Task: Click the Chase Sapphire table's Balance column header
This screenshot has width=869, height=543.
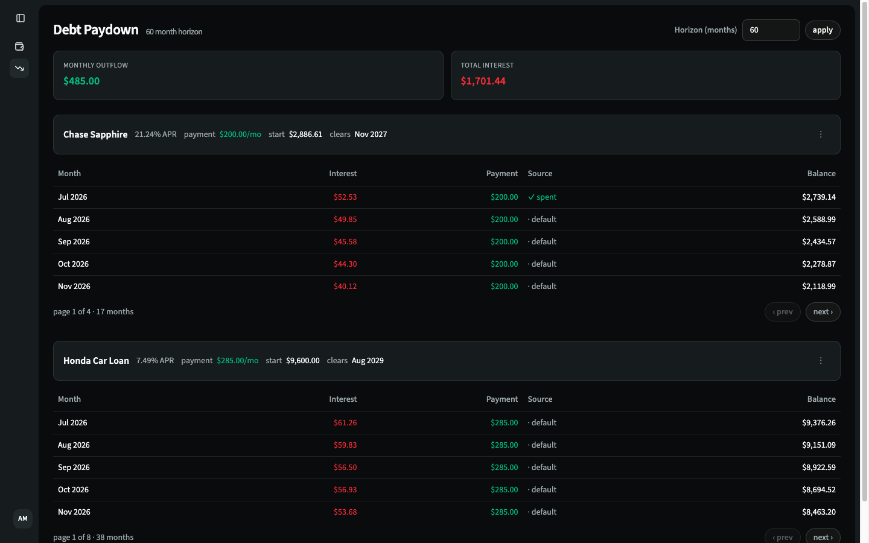Action: point(821,174)
